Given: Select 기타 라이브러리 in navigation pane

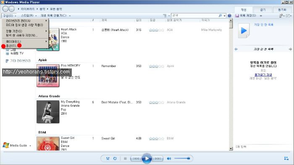Looking at the screenshot, I should (20, 61).
